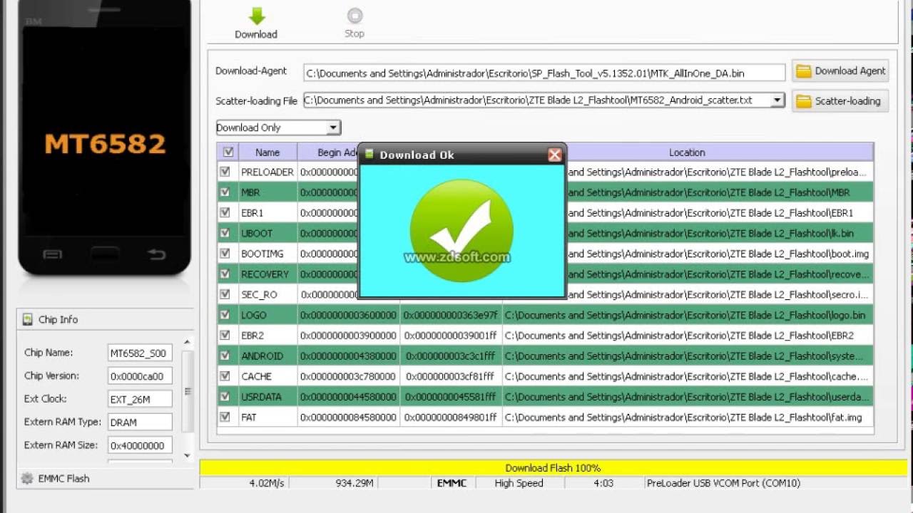Screen dimensions: 913x513
Task: Click the green checkmark success image
Action: pos(461,231)
